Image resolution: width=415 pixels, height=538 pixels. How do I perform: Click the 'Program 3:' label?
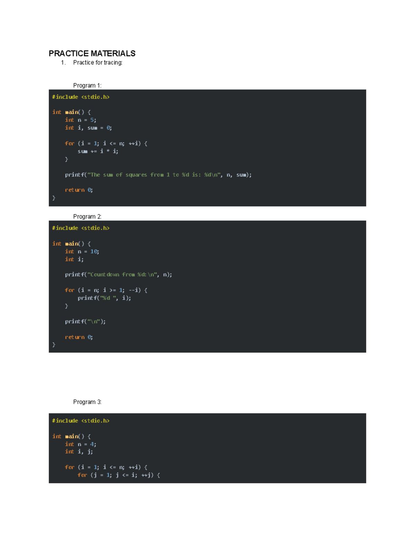tap(87, 402)
